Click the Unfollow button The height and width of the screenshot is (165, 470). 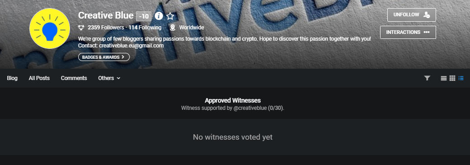pyautogui.click(x=412, y=15)
